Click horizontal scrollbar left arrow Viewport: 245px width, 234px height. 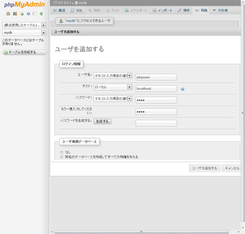pos(52,232)
